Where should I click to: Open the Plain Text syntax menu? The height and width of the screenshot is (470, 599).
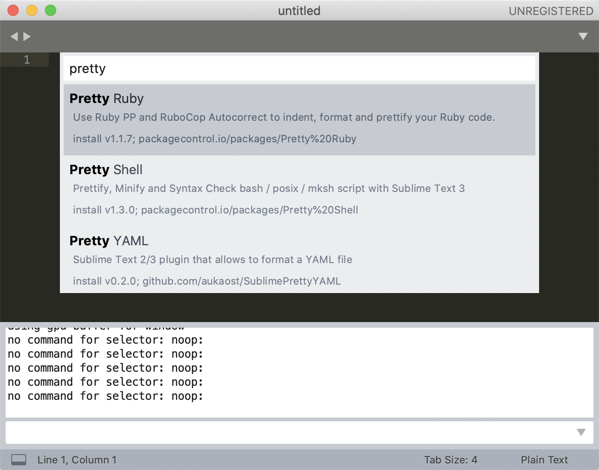[544, 460]
